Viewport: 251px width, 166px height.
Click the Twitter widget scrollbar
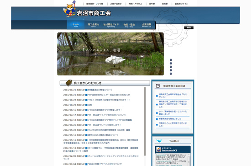[x=189, y=160]
